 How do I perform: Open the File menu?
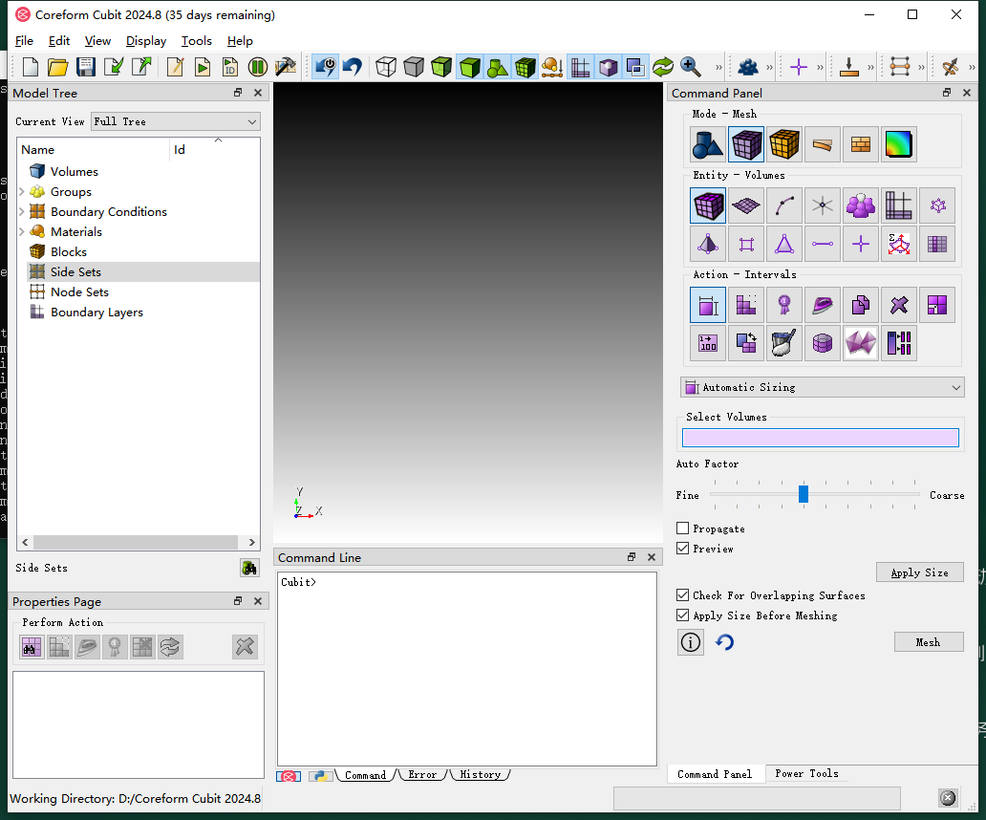click(24, 41)
